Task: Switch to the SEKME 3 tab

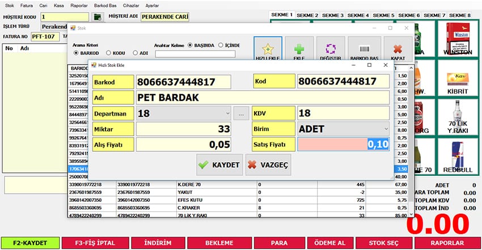Action: click(333, 15)
